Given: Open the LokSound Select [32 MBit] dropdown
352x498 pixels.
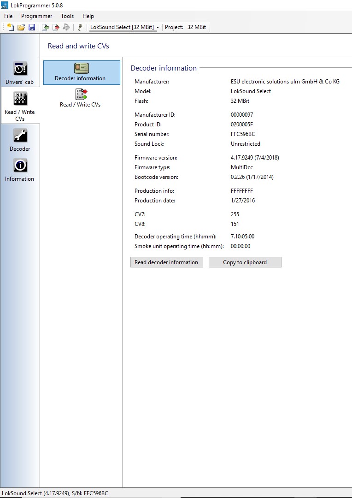Looking at the screenshot, I should [x=124, y=27].
